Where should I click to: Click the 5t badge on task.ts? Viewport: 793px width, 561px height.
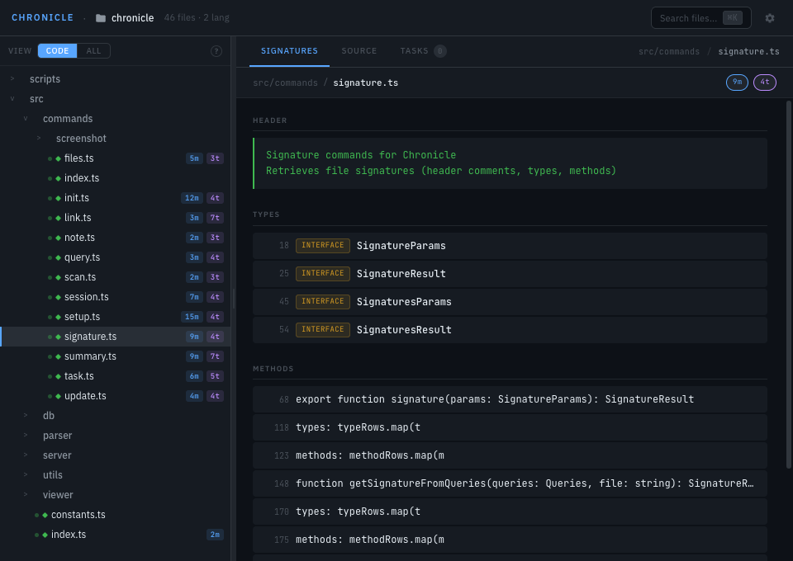pos(215,376)
